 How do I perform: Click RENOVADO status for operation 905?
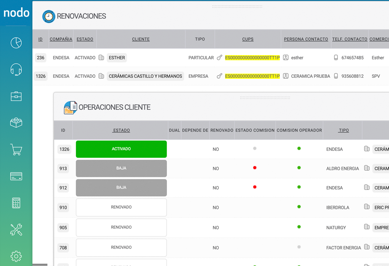point(121,227)
